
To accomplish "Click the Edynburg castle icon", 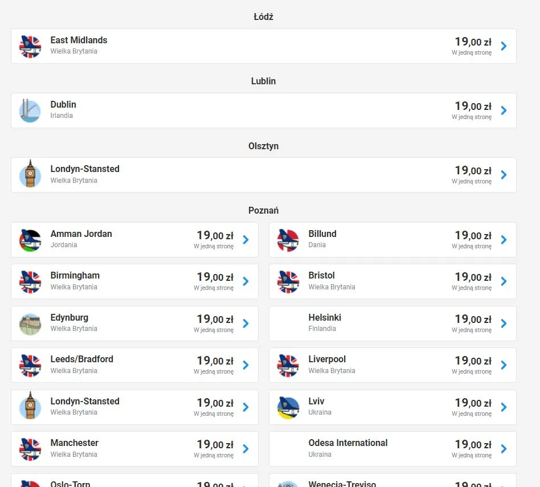I will (30, 324).
